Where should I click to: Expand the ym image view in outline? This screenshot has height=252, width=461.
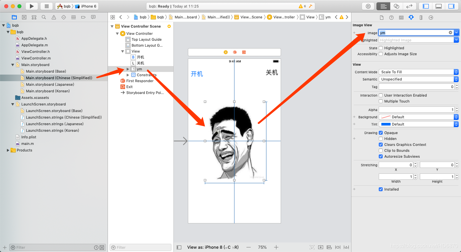128,69
